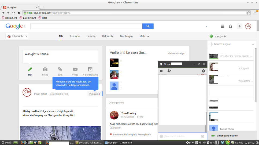Click the Chromium back arrow
The image size is (259, 145).
[x=3, y=13]
